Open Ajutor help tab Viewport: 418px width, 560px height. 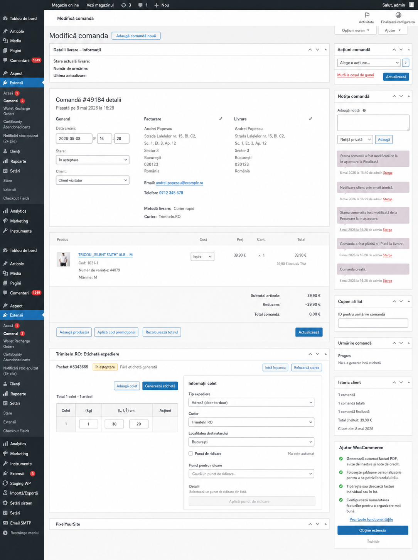pos(393,30)
